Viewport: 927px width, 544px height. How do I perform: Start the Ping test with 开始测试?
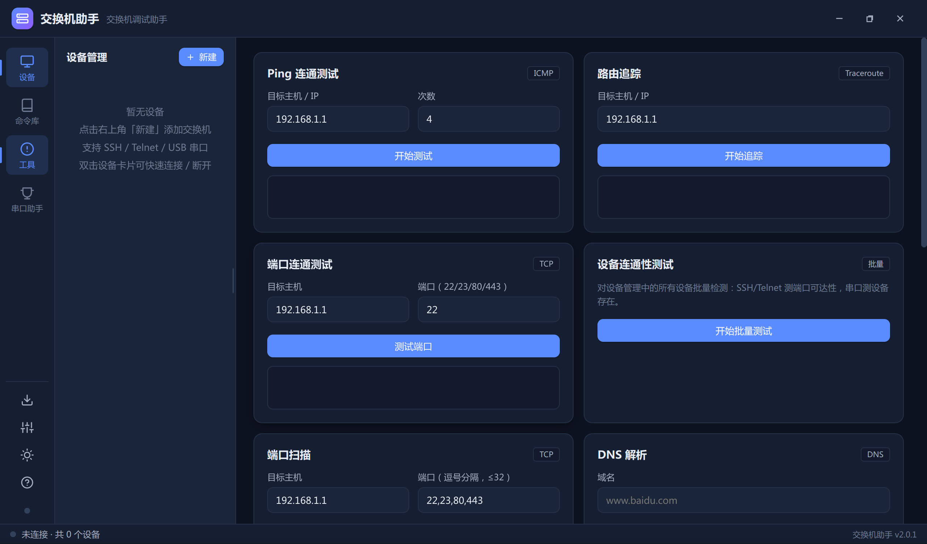point(413,156)
